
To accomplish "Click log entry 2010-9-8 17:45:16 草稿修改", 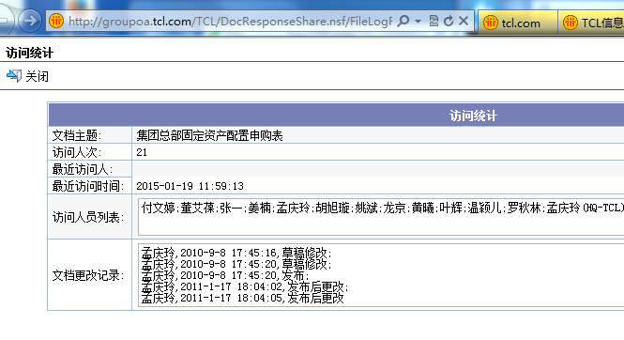I will [x=236, y=253].
